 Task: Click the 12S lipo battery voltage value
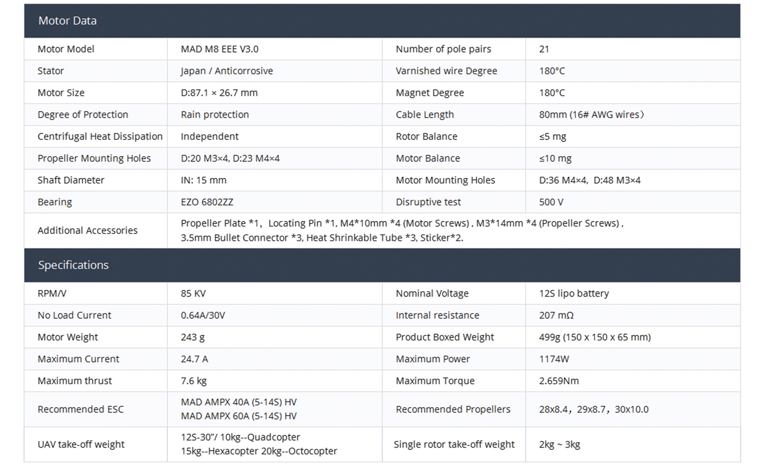[574, 293]
